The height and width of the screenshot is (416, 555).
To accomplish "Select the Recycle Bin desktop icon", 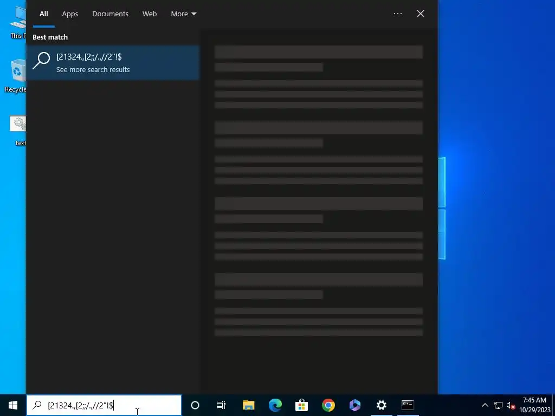I will [x=16, y=76].
